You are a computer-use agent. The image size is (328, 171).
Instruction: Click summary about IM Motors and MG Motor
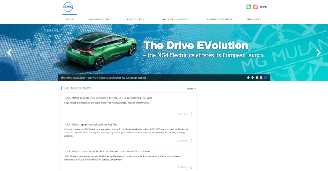click(x=122, y=158)
